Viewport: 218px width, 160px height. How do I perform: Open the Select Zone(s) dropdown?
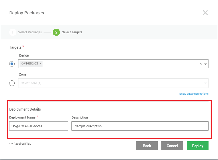pos(113,83)
